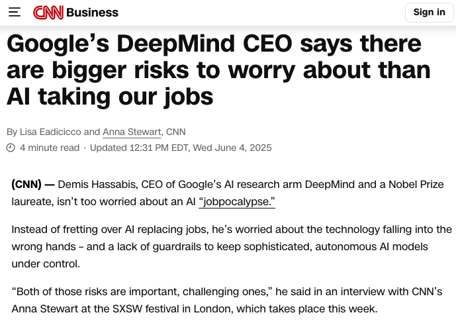
Task: Open the hamburger navigation menu
Action: (15, 12)
